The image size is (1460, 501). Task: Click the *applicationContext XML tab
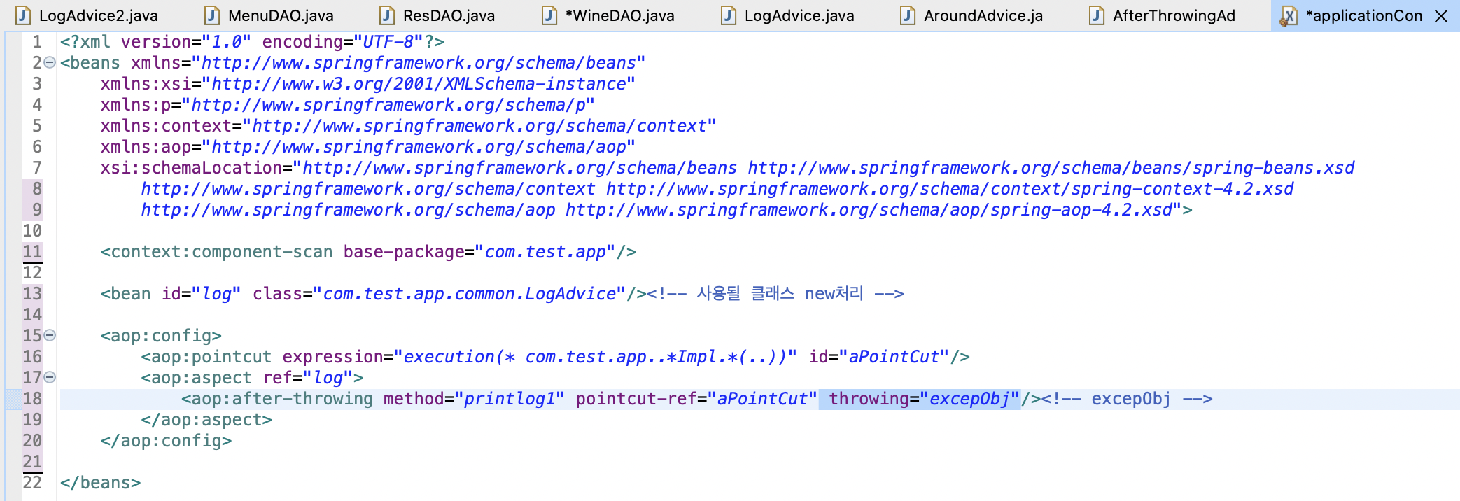1363,15
